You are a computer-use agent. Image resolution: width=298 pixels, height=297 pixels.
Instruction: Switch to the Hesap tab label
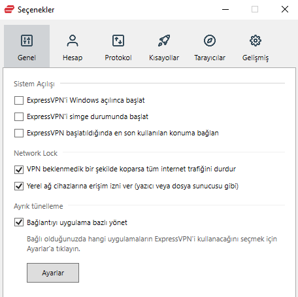click(73, 58)
